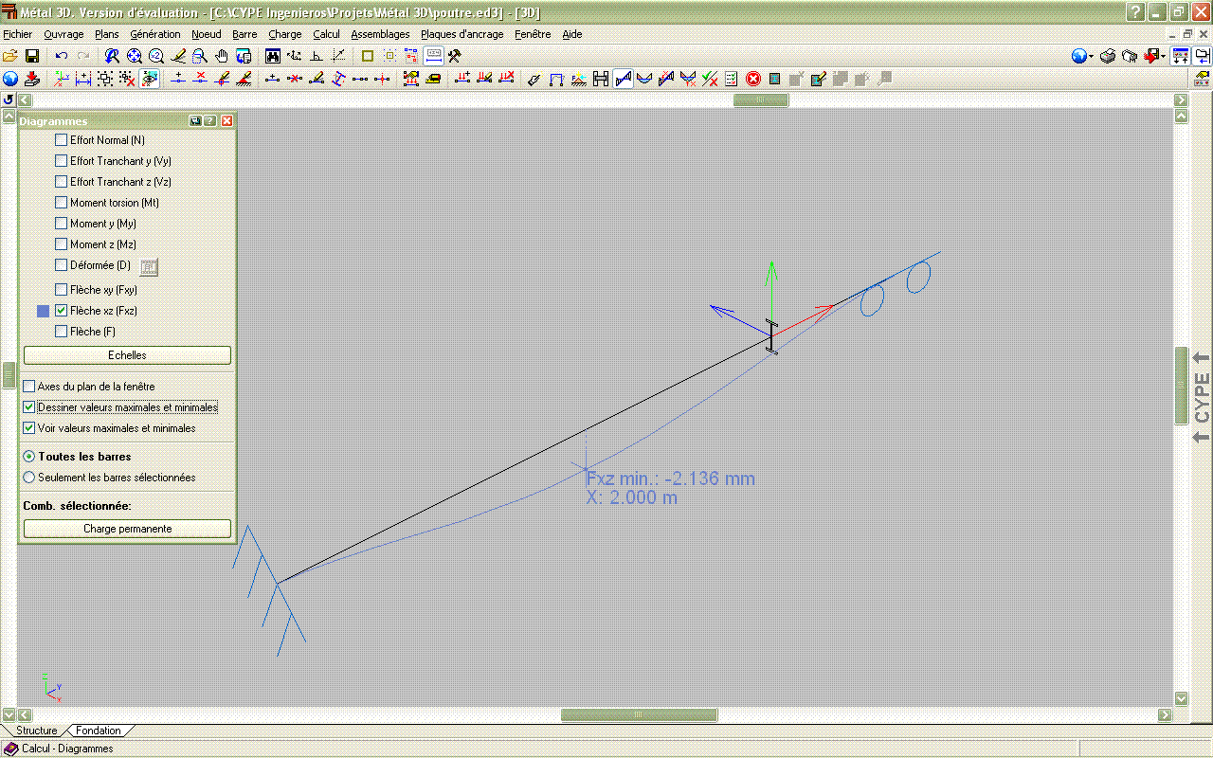This screenshot has width=1213, height=758.
Task: Click the yellow square outline icon
Action: pyautogui.click(x=368, y=56)
